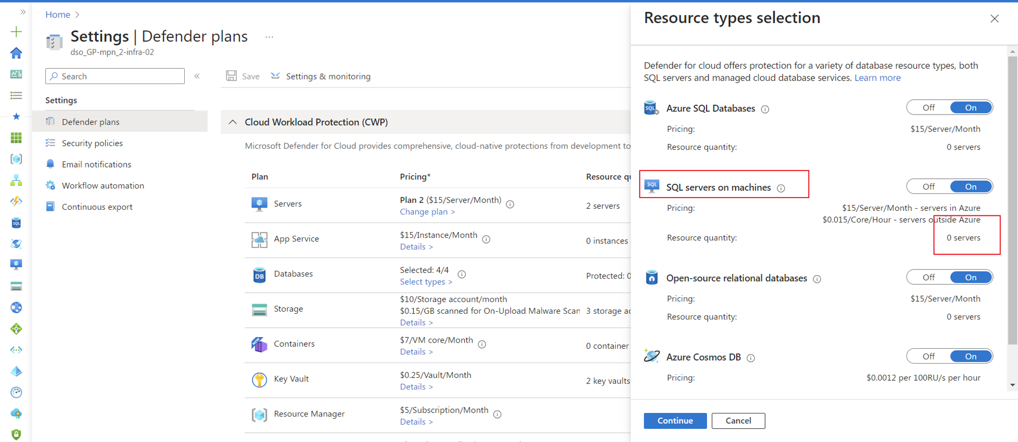Turn SQL servers on machines Off
The height and width of the screenshot is (442, 1018).
point(928,186)
